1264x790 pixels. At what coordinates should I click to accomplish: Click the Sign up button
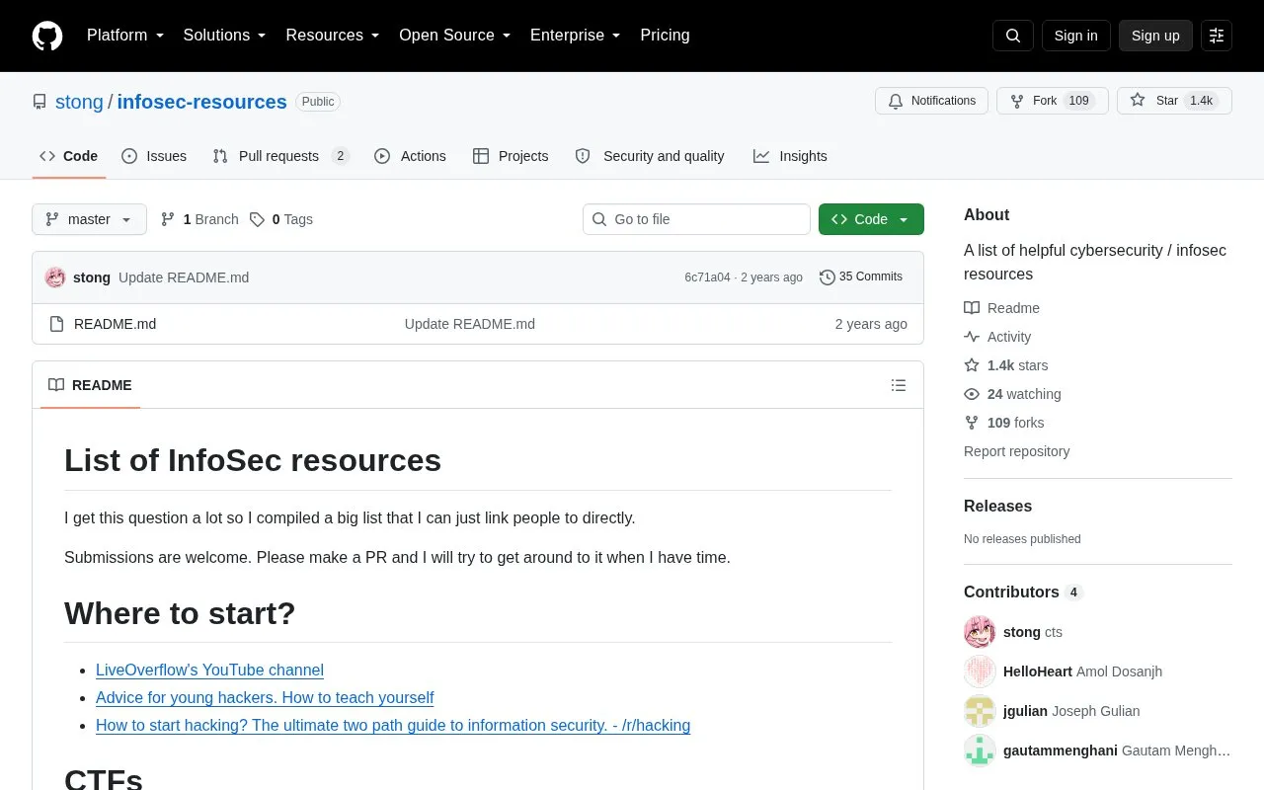(x=1155, y=36)
